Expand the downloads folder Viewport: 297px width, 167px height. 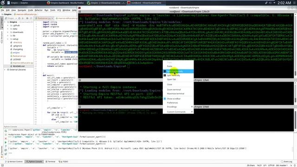click(8, 32)
